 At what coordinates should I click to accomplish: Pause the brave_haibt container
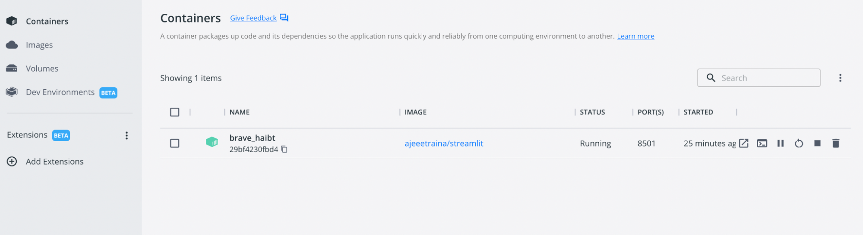(x=781, y=143)
